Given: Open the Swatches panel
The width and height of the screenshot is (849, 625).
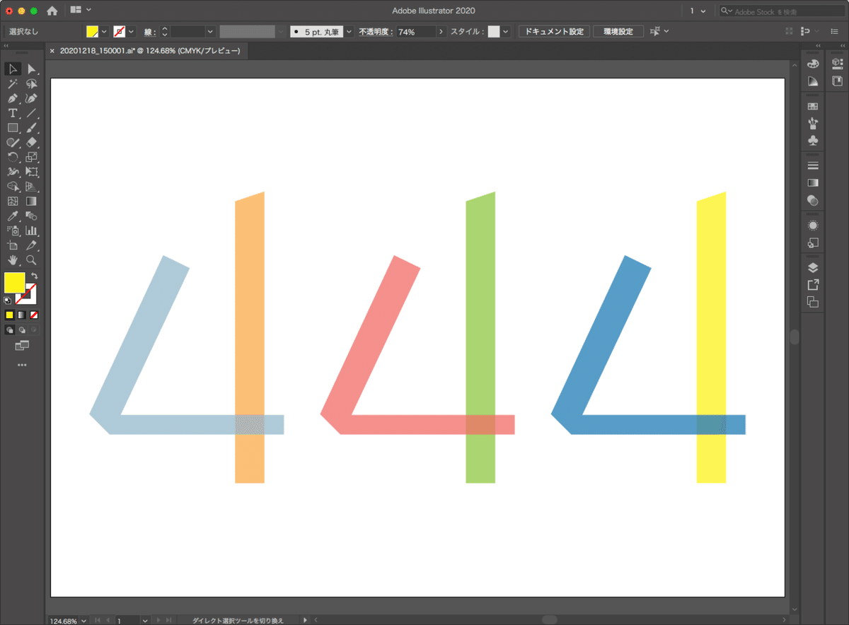Looking at the screenshot, I should pos(813,107).
